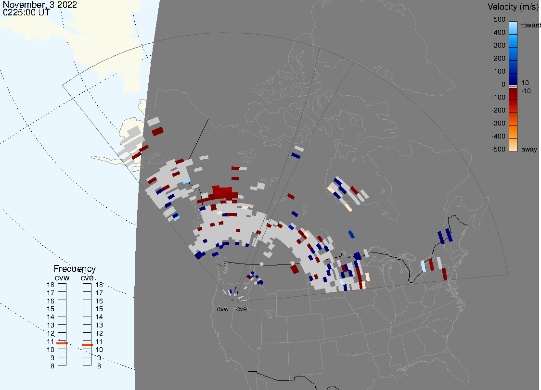This screenshot has width=541, height=390.
Task: Click the orange marker on the cvw frequency bar
Action: pos(62,343)
